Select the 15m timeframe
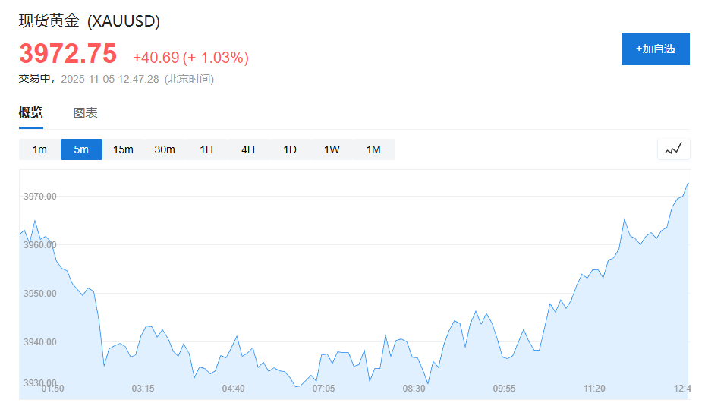The image size is (705, 406). [x=123, y=149]
